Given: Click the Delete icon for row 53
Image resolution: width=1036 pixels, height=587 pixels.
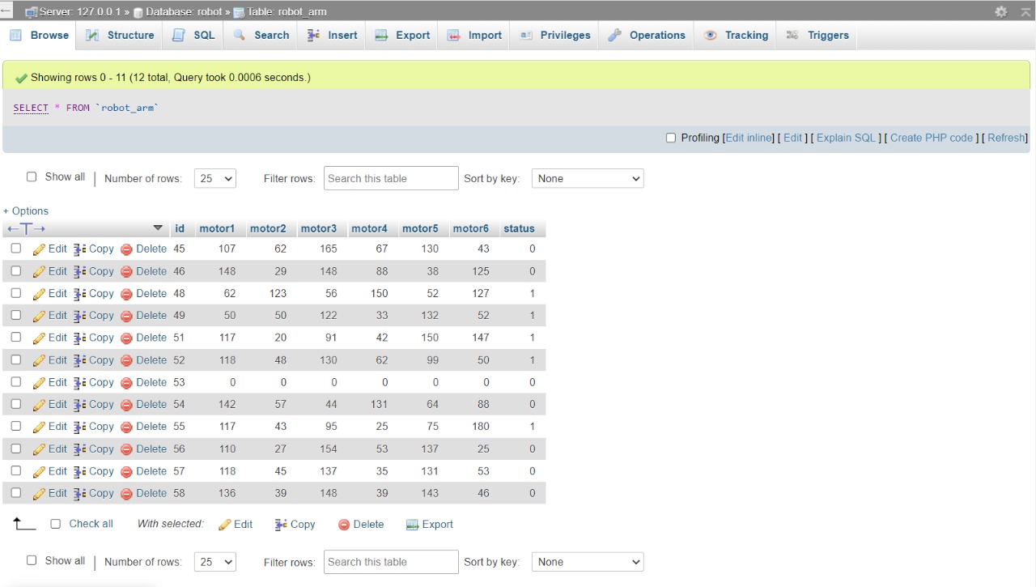Looking at the screenshot, I should [x=126, y=382].
